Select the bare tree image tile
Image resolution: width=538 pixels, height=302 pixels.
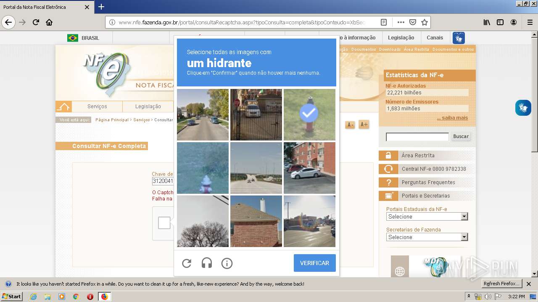(203, 221)
